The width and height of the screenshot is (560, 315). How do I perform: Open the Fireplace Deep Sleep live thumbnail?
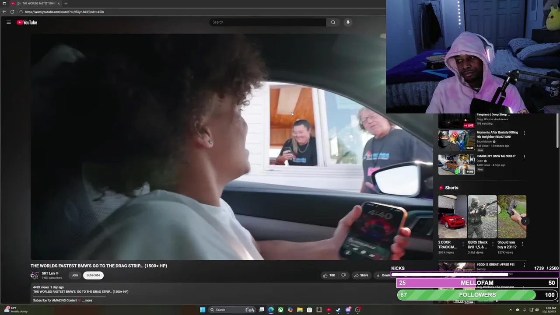[x=456, y=121]
